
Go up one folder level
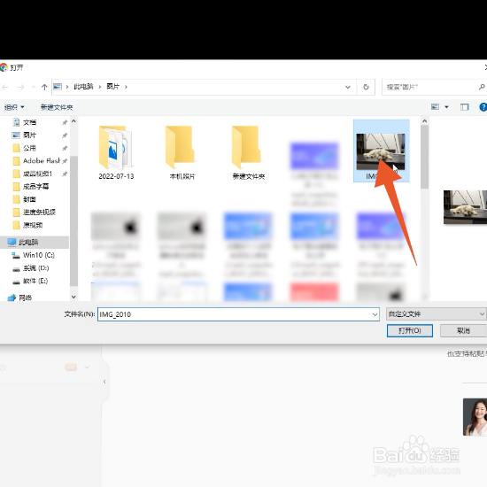click(44, 87)
